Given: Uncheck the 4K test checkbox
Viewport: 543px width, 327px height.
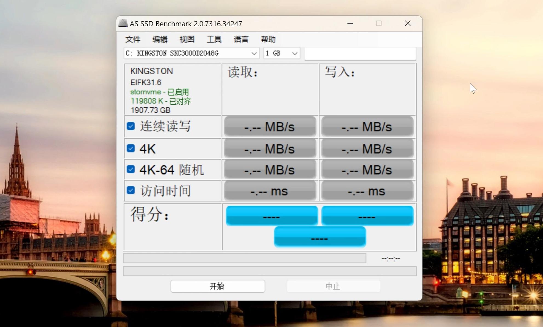Looking at the screenshot, I should pos(131,148).
